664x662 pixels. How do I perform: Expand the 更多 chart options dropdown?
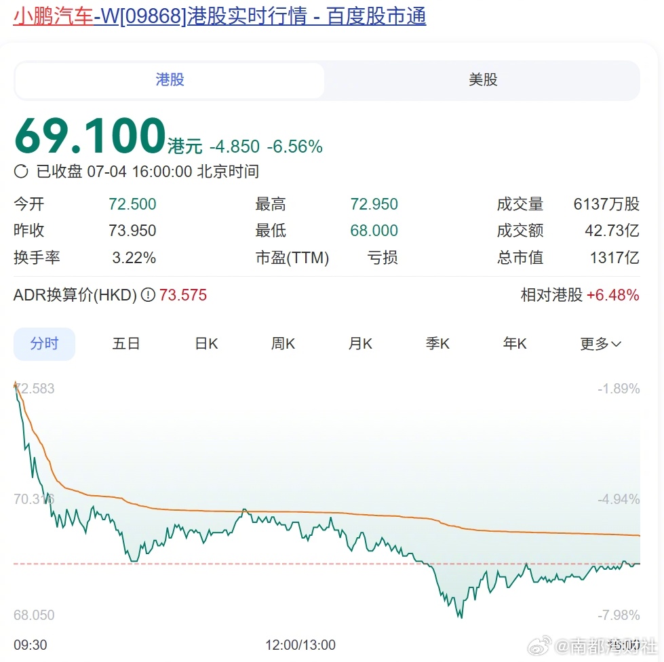pos(600,343)
